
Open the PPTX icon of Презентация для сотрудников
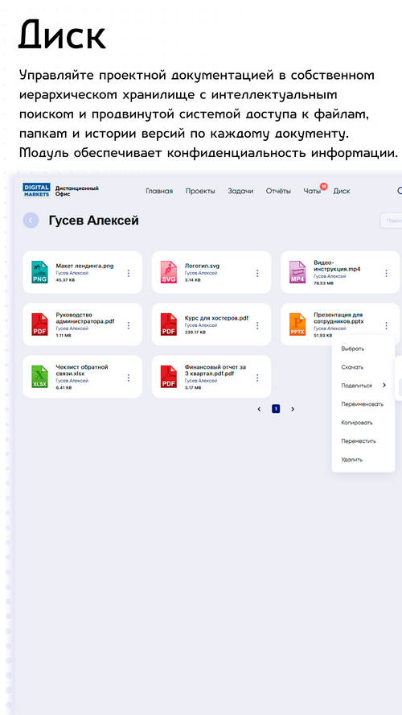297,324
